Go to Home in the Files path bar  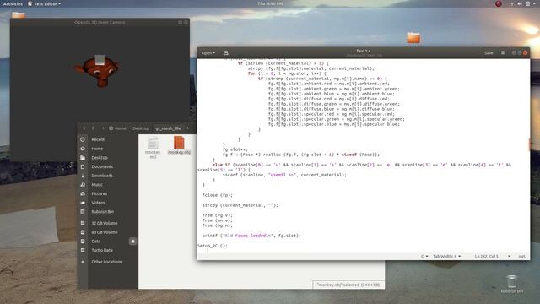(118, 128)
